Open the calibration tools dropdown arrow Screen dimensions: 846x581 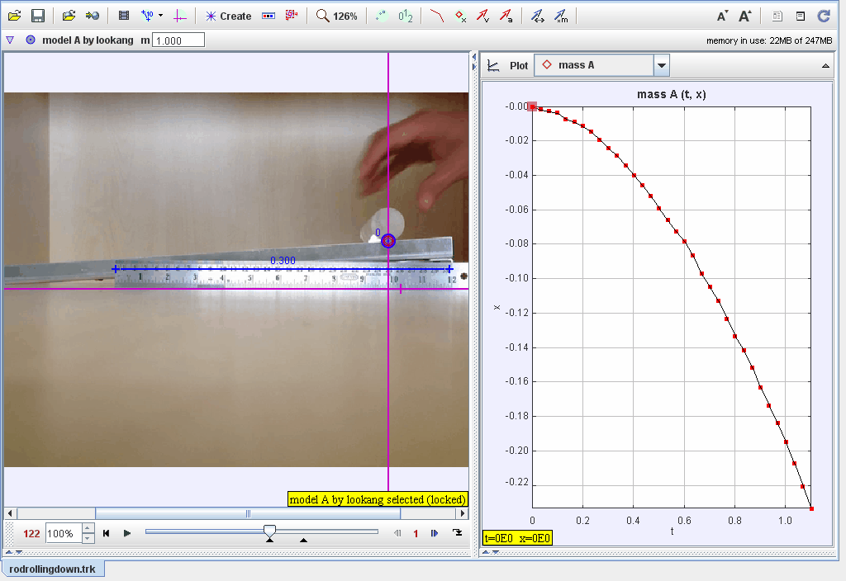click(161, 17)
